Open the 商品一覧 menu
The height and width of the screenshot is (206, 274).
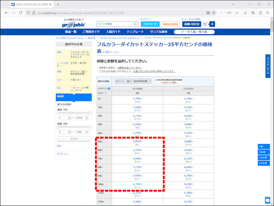[x=71, y=32]
